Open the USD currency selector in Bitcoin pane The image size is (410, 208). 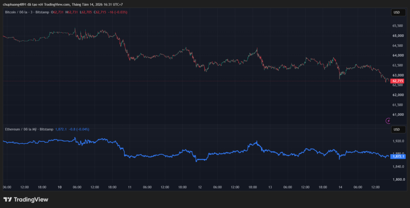398,12
